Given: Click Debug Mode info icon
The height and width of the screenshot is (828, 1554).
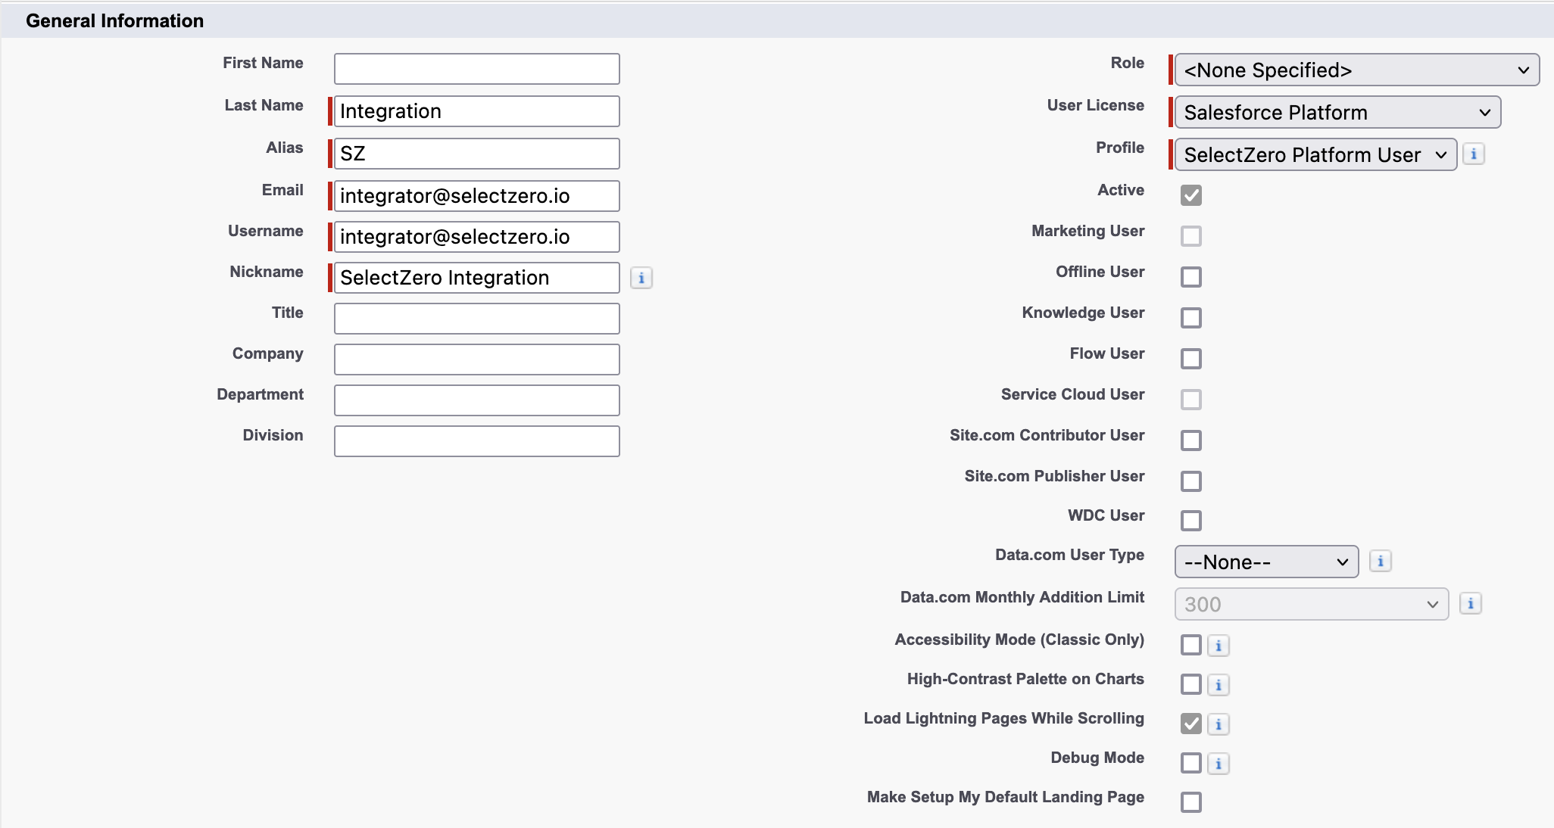Looking at the screenshot, I should pos(1218,764).
